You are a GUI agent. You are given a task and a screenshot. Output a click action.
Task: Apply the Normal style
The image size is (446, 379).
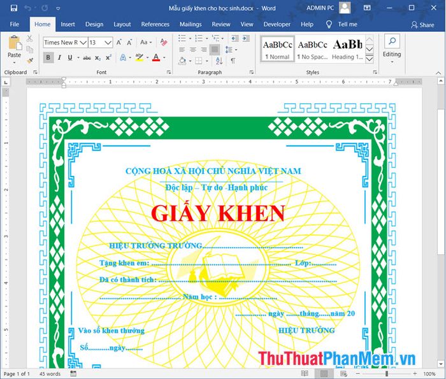coord(277,49)
